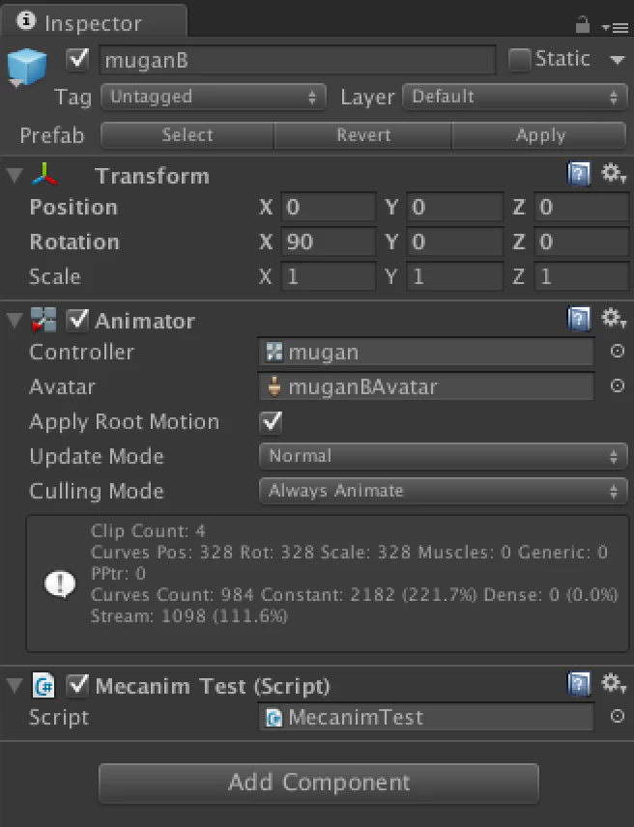Click the muganB name field
Viewport: 634px width, 827px height.
click(298, 60)
